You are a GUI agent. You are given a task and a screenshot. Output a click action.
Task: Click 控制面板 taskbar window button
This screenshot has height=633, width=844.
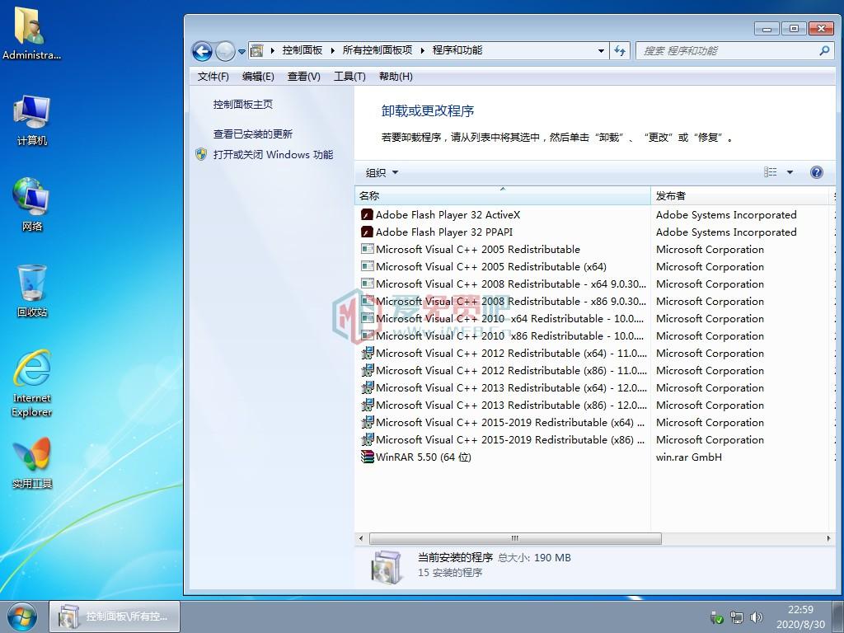pyautogui.click(x=114, y=617)
